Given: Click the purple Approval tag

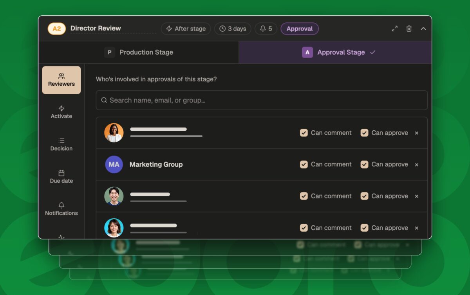Looking at the screenshot, I should pyautogui.click(x=300, y=29).
